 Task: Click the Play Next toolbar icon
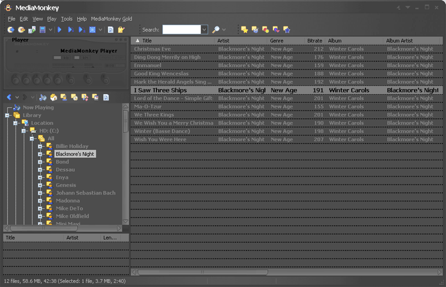[x=71, y=29]
